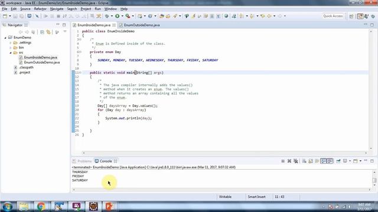Toggle Show Console on Standard Error change
Viewport: 378px width, 212px height.
(x=330, y=161)
